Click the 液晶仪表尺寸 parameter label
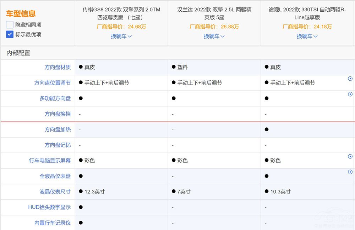355x230 pixels. click(x=55, y=192)
